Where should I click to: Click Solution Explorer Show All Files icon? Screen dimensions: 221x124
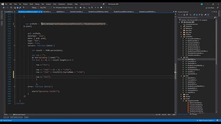(x=202, y=14)
